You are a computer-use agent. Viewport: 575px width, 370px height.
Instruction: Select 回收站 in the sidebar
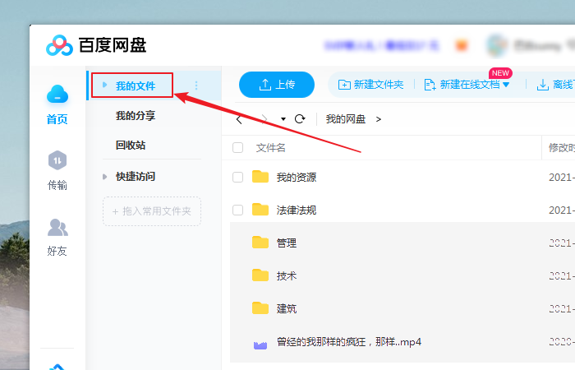pos(131,145)
